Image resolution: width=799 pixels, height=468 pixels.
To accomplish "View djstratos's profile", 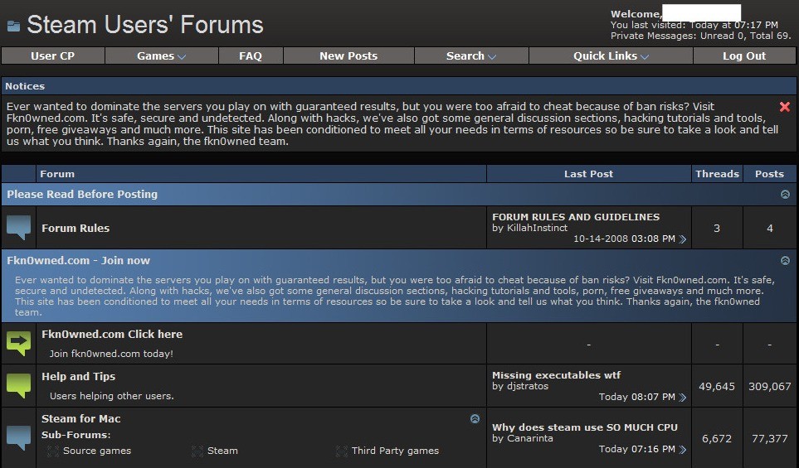I will tap(528, 386).
